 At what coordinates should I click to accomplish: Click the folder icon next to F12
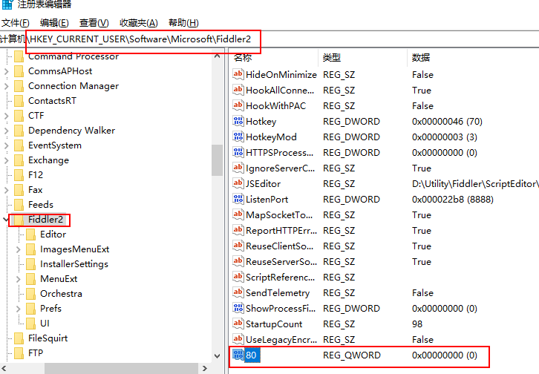click(19, 175)
